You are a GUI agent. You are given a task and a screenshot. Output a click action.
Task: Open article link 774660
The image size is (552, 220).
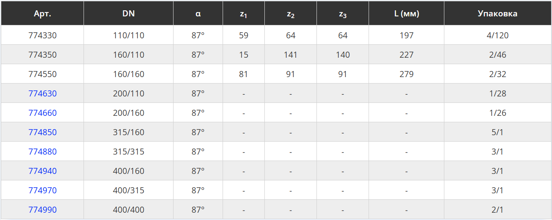point(43,113)
